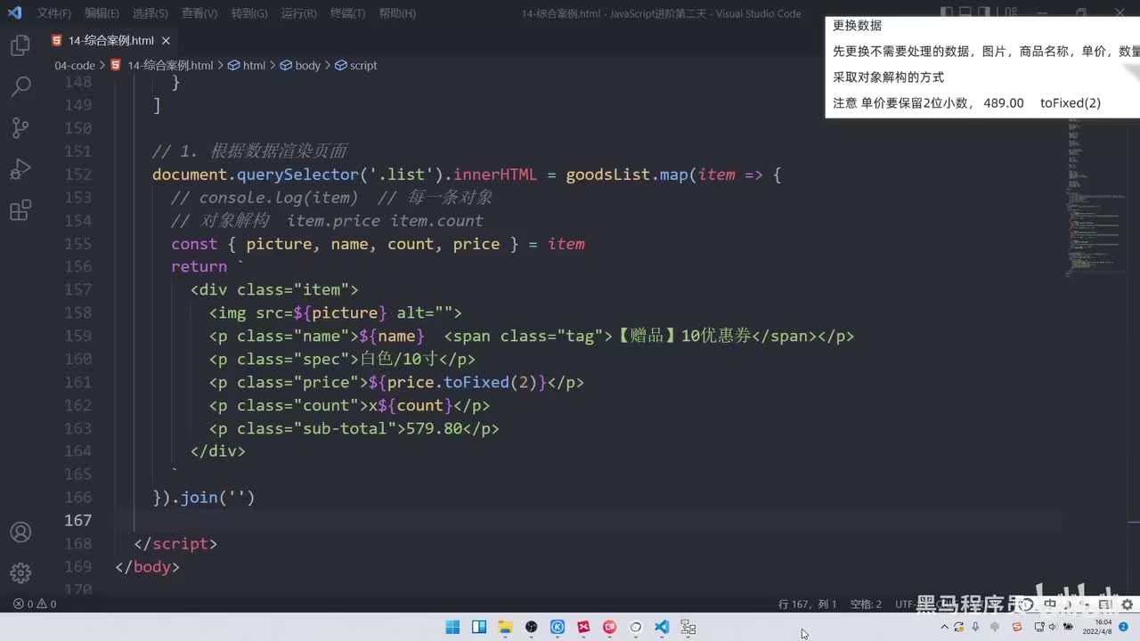Open the Source Control view
This screenshot has width=1140, height=641.
pos(20,128)
